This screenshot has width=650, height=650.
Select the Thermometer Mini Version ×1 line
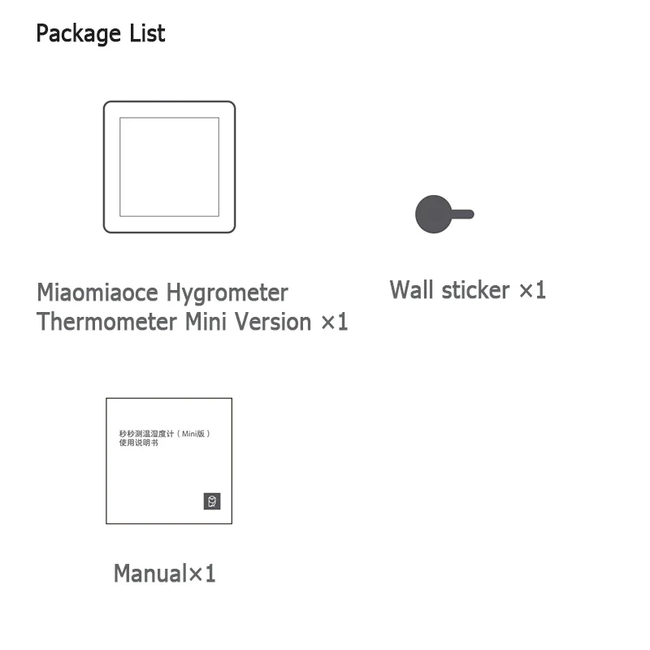tap(193, 322)
